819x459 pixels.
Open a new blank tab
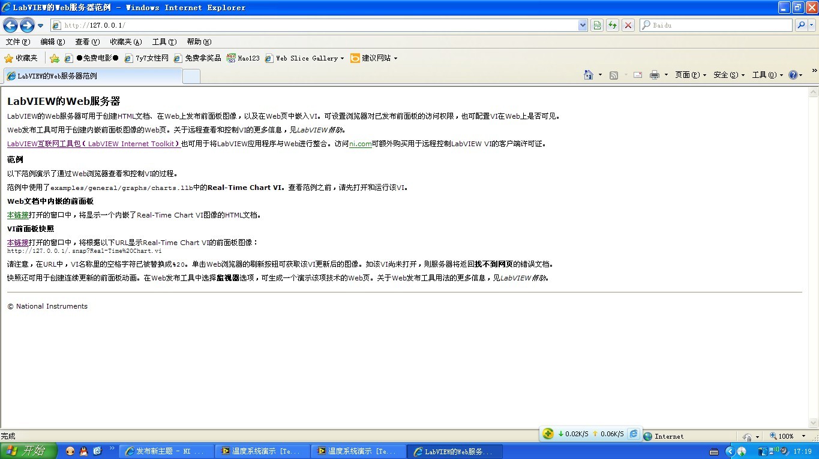coord(191,76)
